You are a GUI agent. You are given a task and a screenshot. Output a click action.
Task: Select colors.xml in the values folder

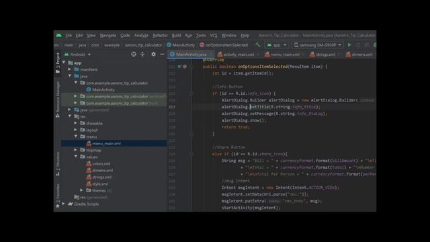pyautogui.click(x=98, y=163)
